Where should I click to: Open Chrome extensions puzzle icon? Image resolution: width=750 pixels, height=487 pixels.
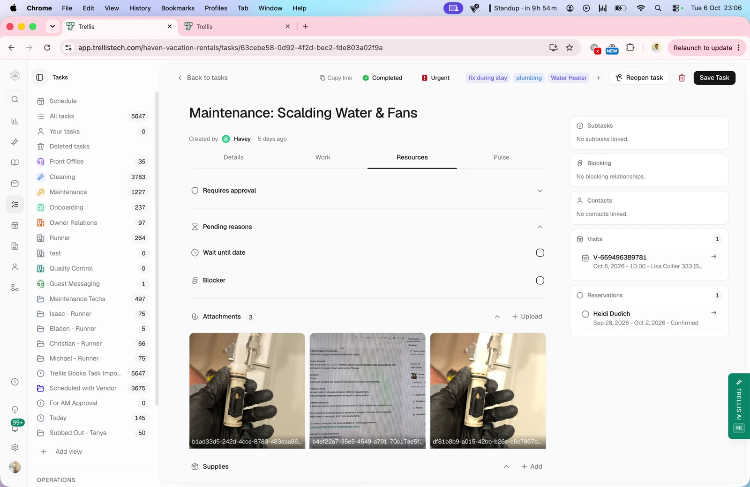[x=630, y=47]
